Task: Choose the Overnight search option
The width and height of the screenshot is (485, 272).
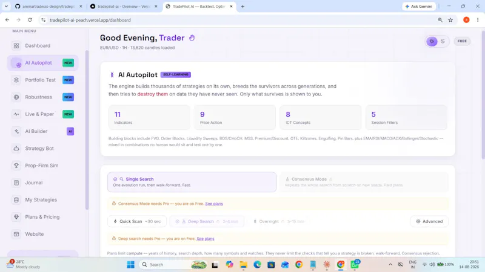Action: [x=279, y=221]
